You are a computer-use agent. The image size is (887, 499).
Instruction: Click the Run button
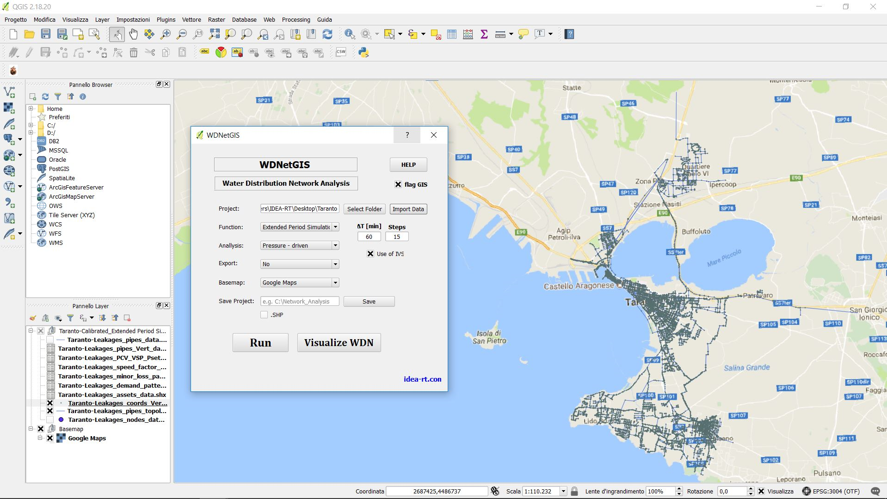tap(260, 342)
